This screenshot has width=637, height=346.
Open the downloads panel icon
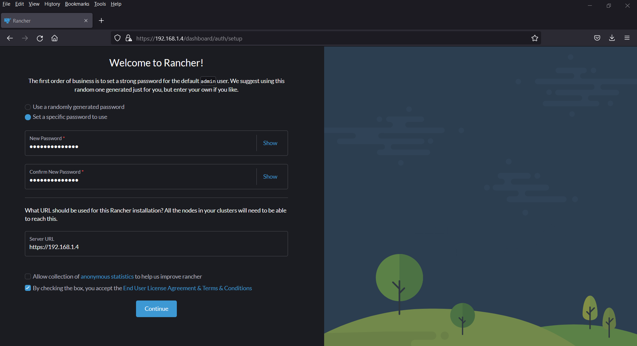(x=612, y=38)
